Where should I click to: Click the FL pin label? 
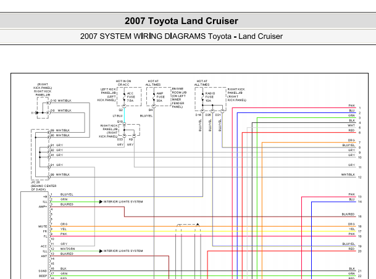tap(45, 236)
